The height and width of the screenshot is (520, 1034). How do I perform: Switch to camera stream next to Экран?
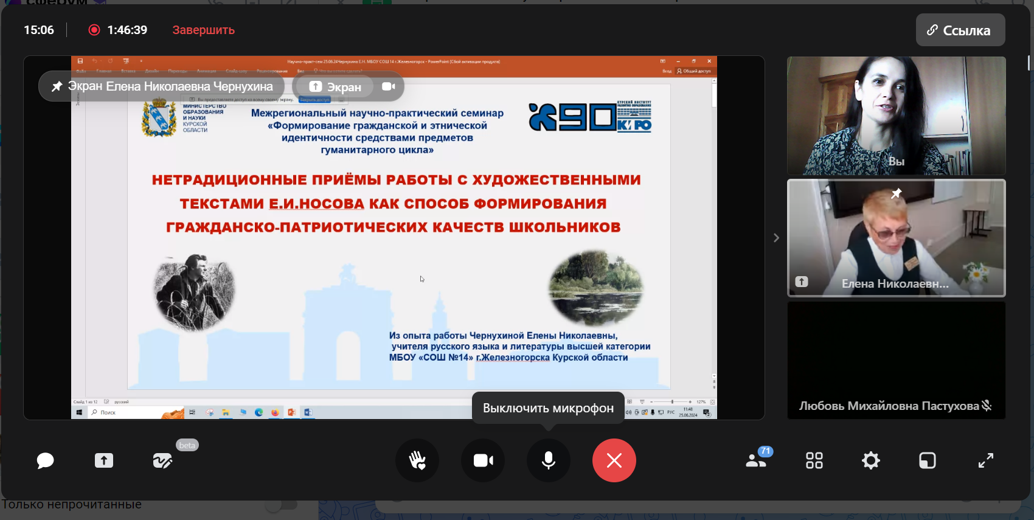click(389, 86)
